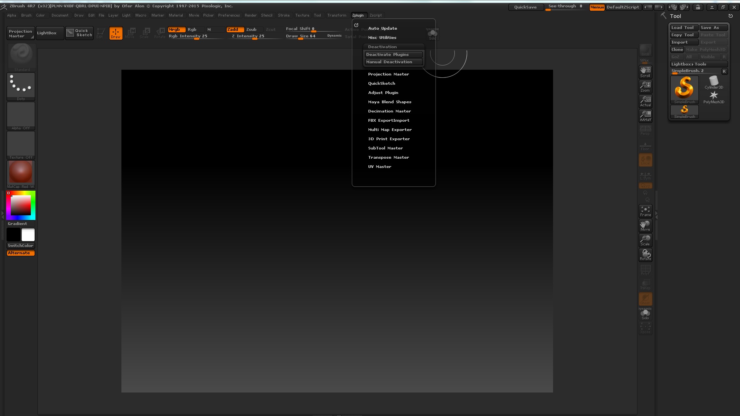Open the Alpha menu

[12, 15]
